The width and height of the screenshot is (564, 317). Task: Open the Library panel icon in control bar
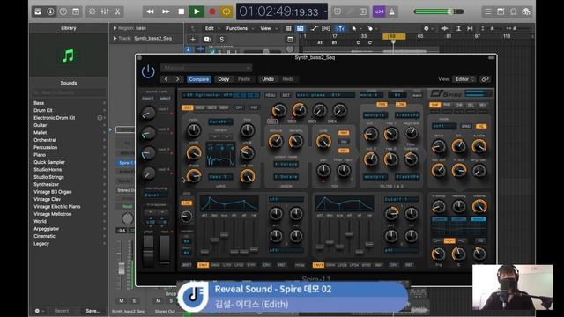coord(38,11)
